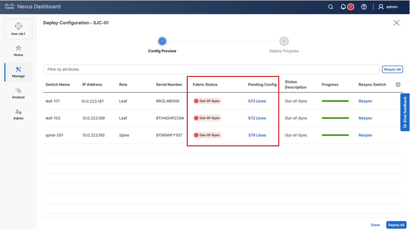Select the leaf-101 switch name
Image resolution: width=410 pixels, height=231 pixels.
[53, 101]
